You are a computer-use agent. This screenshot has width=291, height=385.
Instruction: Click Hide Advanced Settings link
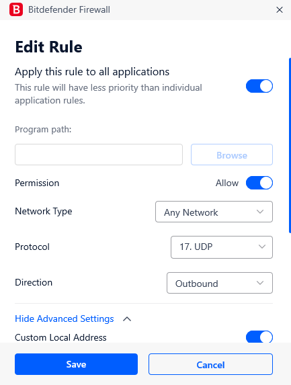click(x=65, y=318)
